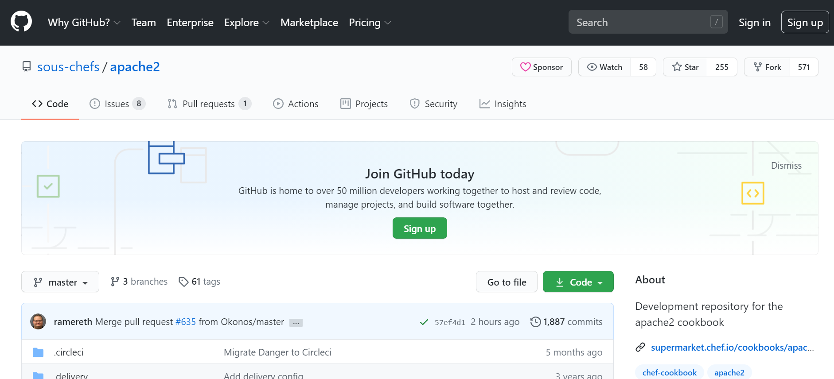834x379 pixels.
Task: Open supermarket.chef.io cookbook link
Action: (733, 348)
